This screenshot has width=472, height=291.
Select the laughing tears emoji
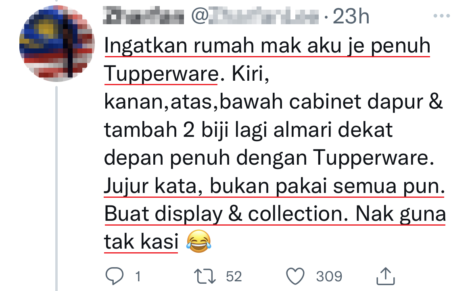click(x=198, y=241)
